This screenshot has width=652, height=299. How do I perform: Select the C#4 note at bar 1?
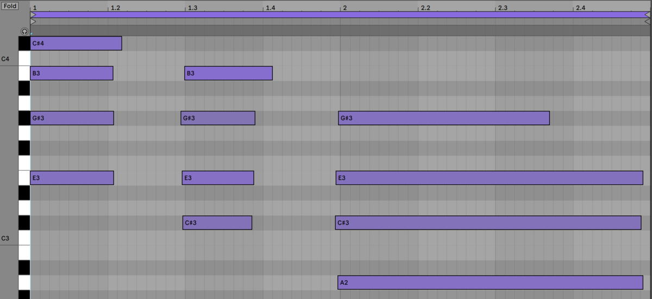click(76, 43)
